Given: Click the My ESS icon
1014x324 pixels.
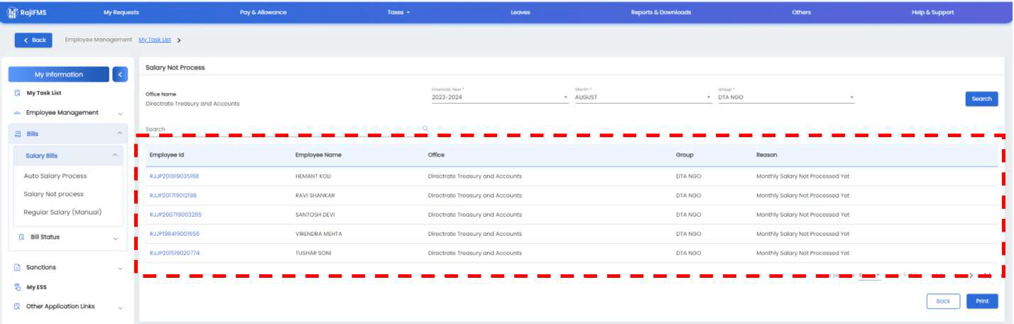Looking at the screenshot, I should 18,288.
